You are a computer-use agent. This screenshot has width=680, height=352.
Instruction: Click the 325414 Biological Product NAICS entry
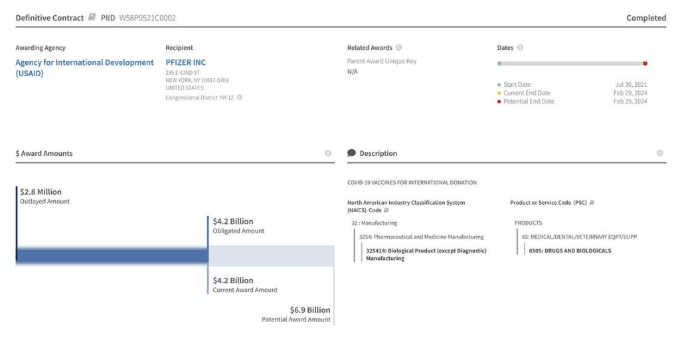426,255
